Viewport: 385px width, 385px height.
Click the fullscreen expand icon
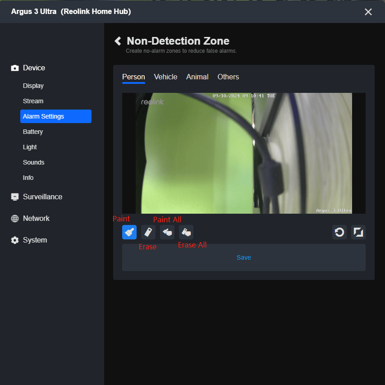358,232
